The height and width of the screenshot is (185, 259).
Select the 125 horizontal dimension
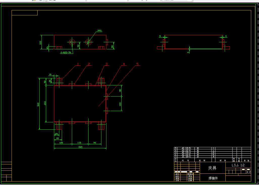(61, 143)
